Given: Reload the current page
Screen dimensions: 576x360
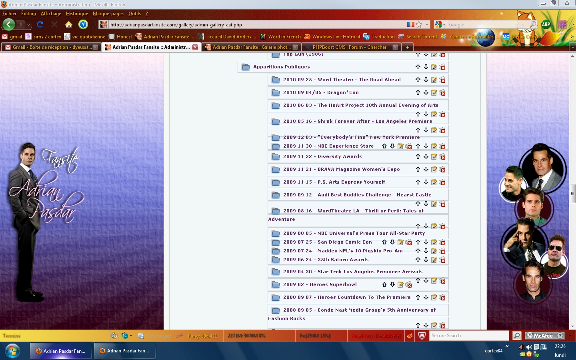Looking at the screenshot, I should click(40, 24).
